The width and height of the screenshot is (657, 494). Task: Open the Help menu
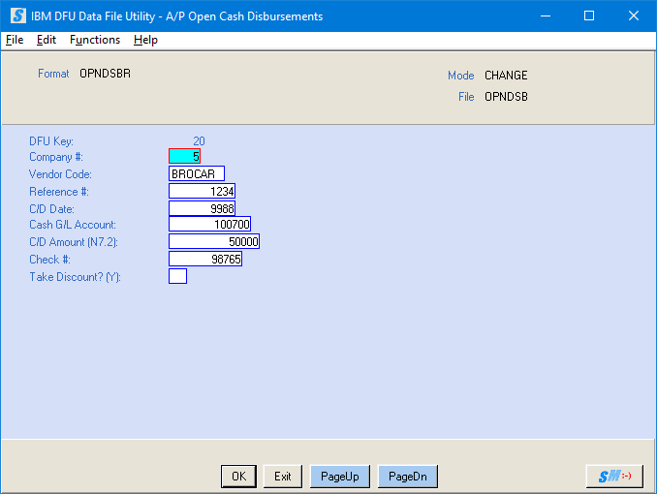click(145, 40)
